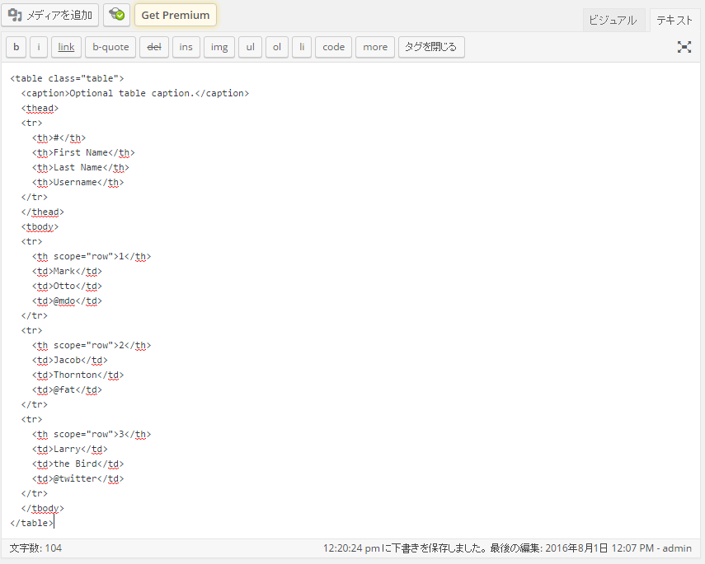Click the '<td>@fat</td>' line
The width and height of the screenshot is (705, 564).
(67, 389)
